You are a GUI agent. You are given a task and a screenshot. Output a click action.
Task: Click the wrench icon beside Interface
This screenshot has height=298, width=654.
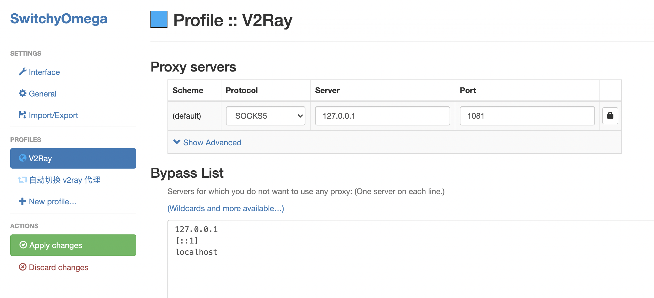tap(23, 72)
